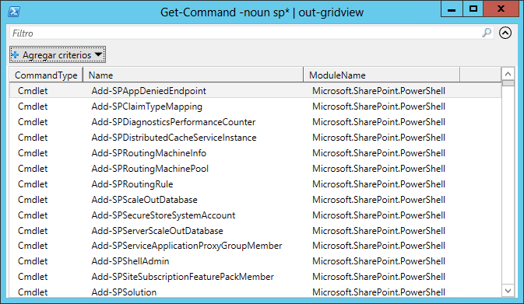This screenshot has height=304, width=524.
Task: Minimize the out-gridview window
Action: click(452, 9)
